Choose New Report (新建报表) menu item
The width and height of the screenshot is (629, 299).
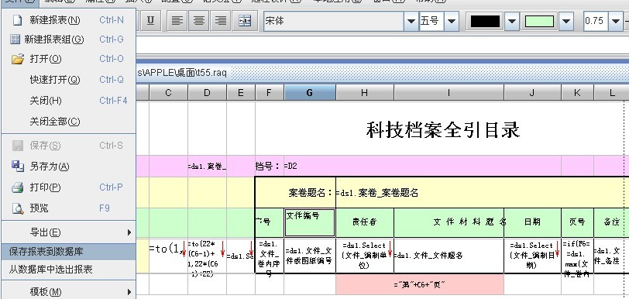69,20
